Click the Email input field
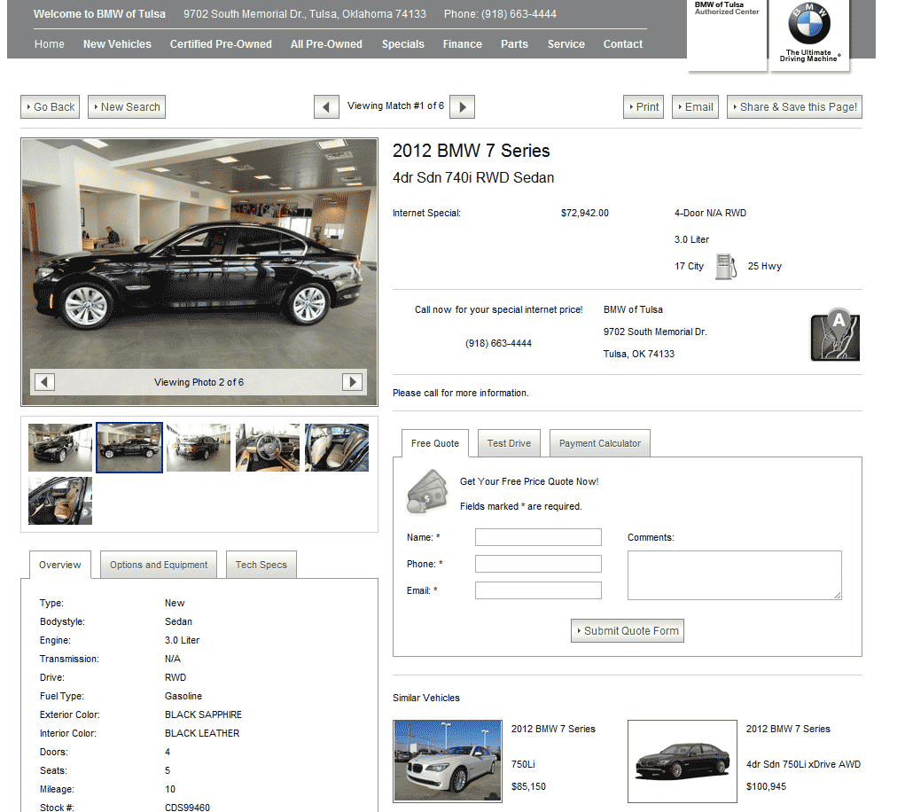Viewport: 905px width, 812px height. (x=538, y=590)
